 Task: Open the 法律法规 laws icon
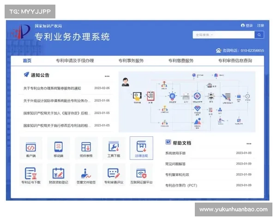(x=141, y=148)
